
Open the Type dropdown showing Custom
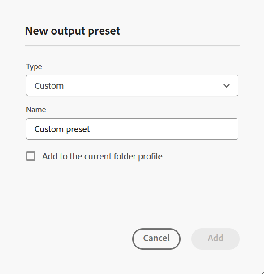click(x=132, y=85)
